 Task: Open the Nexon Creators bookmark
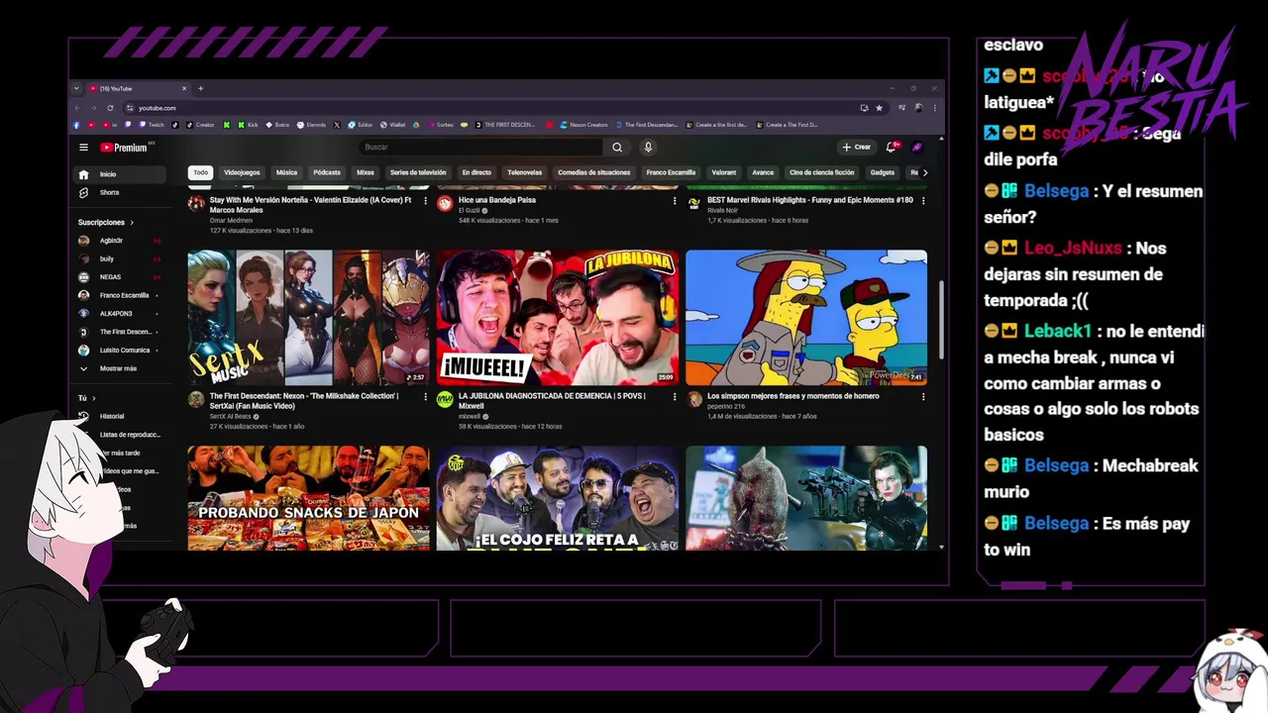point(583,125)
